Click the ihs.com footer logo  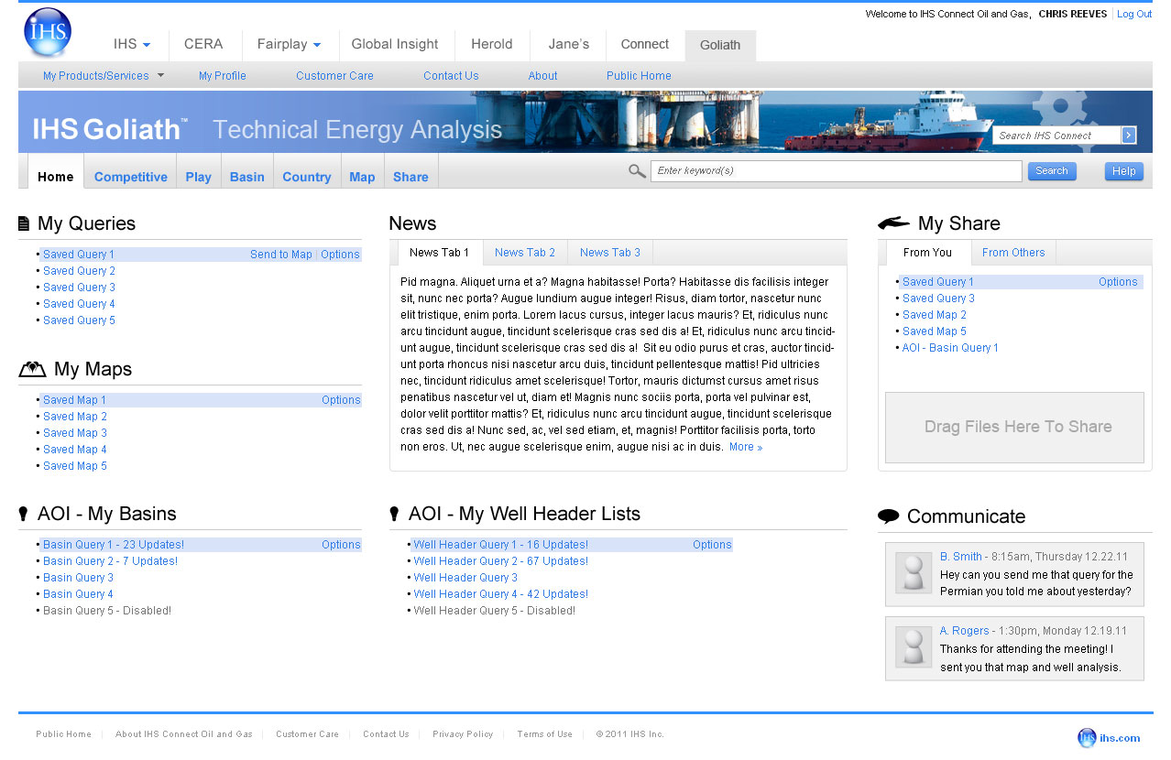(x=1109, y=737)
